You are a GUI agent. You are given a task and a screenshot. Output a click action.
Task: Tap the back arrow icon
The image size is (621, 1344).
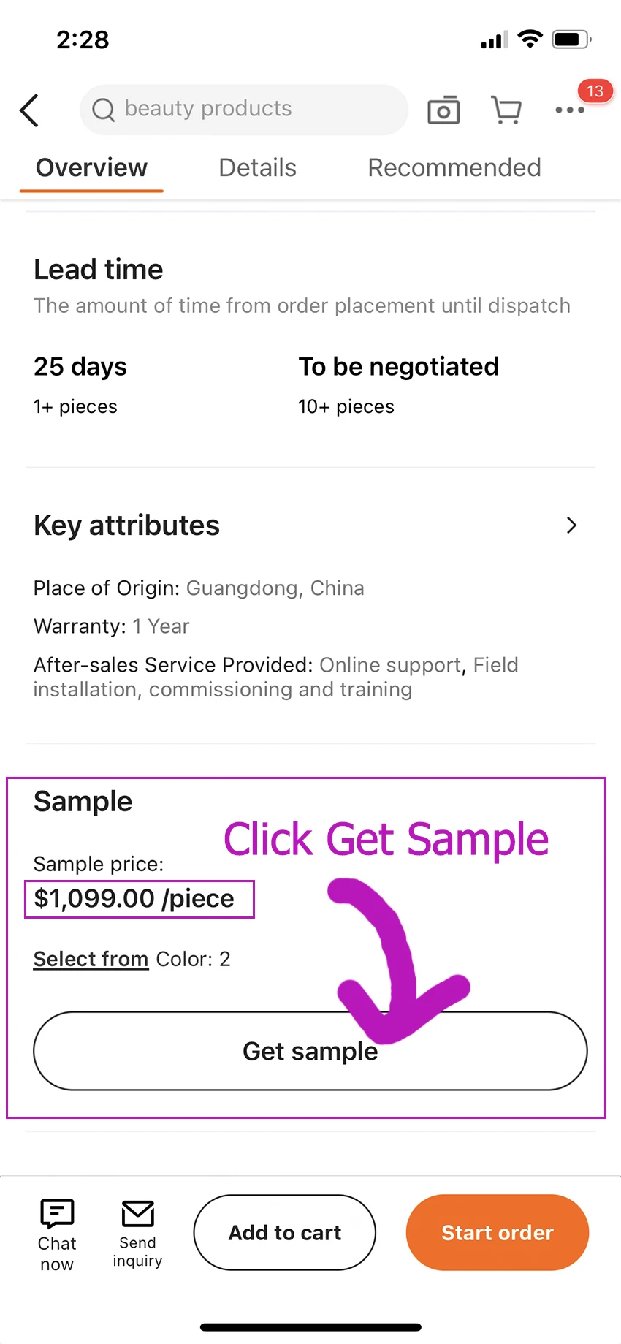(29, 110)
